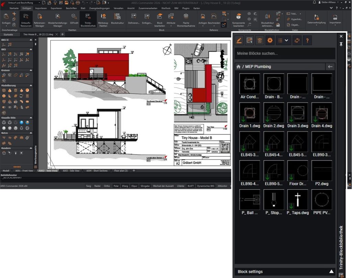Image resolution: width=352 pixels, height=278 pixels.
Task: Toggle Ortho mode in status bar
Action: pos(107,186)
